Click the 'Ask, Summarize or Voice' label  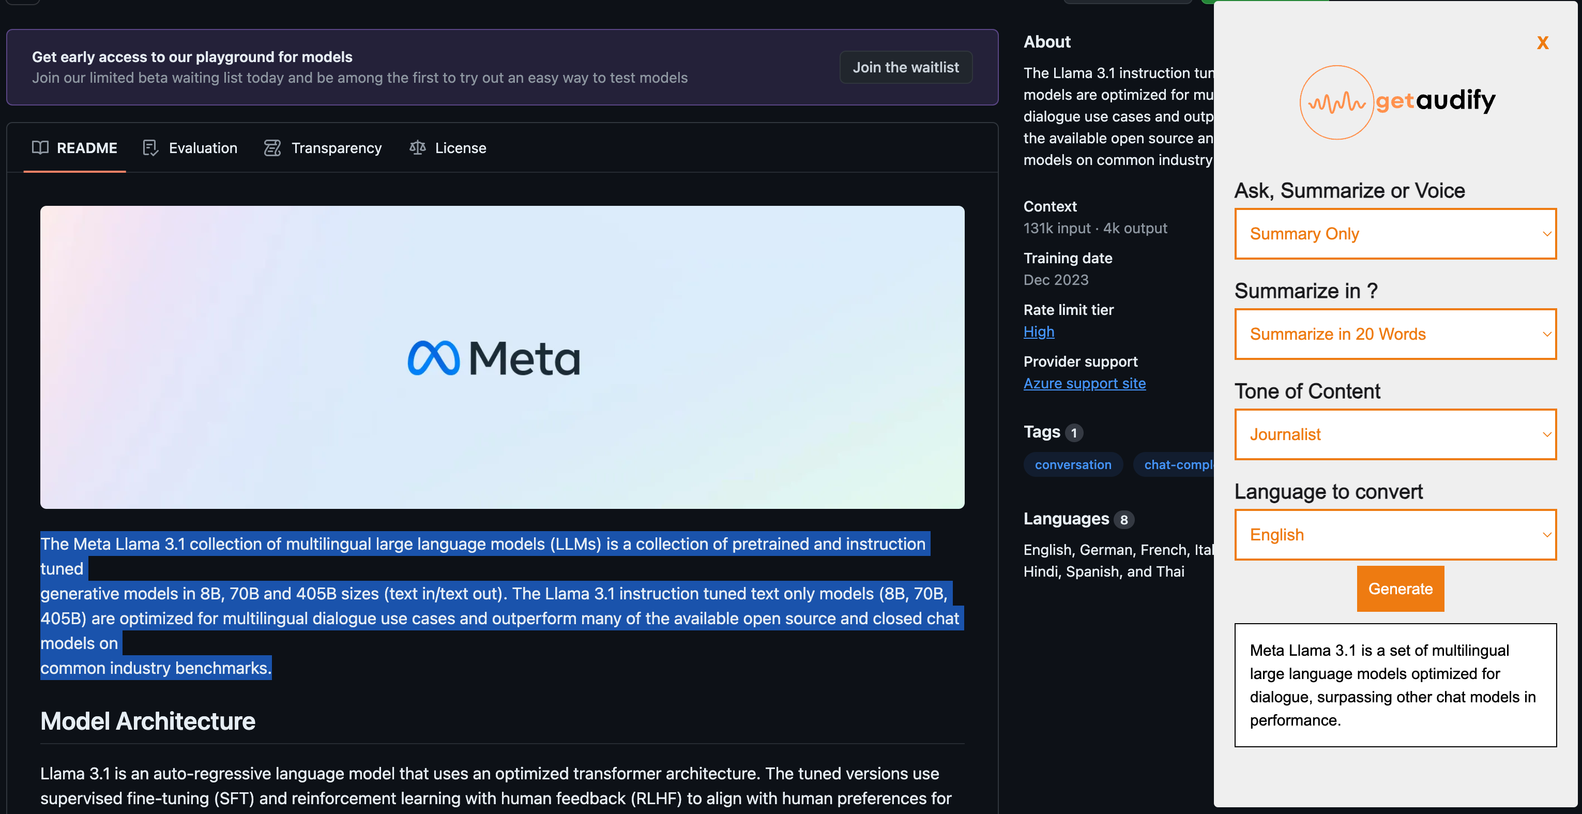(x=1349, y=190)
